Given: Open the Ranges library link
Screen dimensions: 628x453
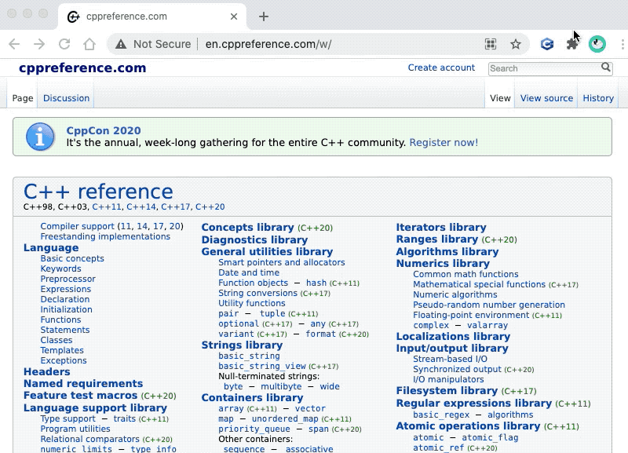Looking at the screenshot, I should click(x=437, y=239).
